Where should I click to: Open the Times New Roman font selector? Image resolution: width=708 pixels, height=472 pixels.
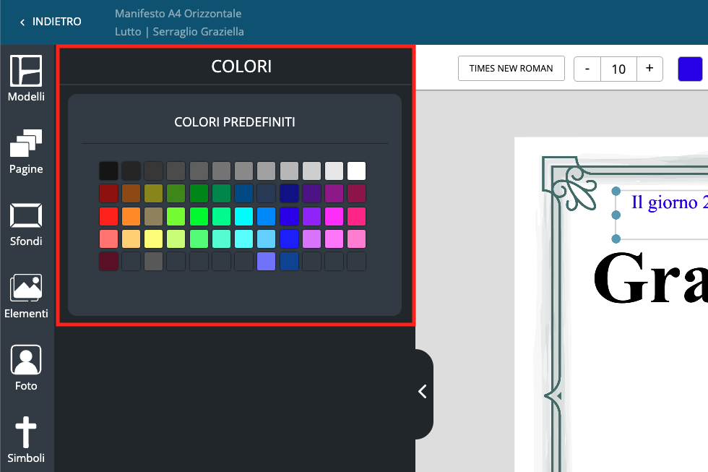click(x=511, y=69)
